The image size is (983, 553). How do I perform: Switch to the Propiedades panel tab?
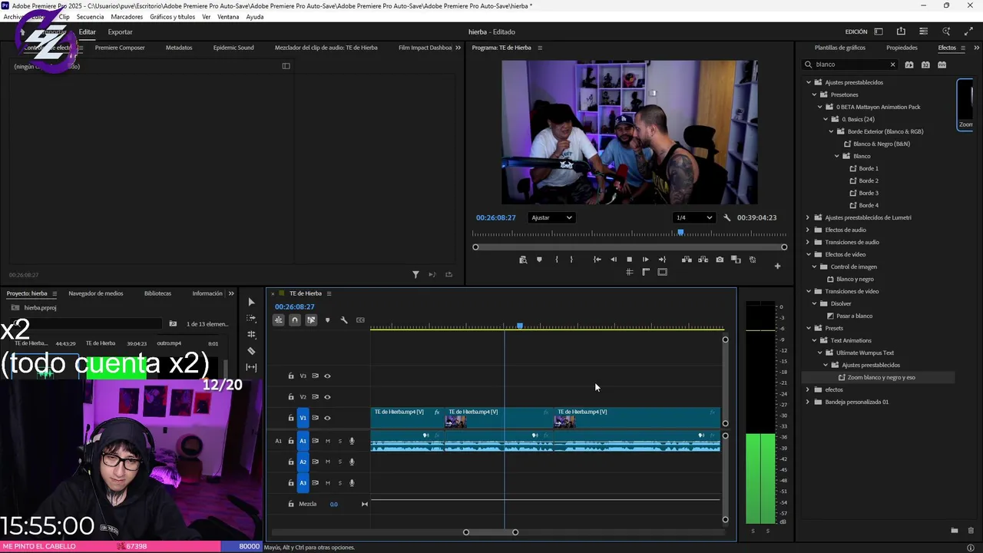902,48
